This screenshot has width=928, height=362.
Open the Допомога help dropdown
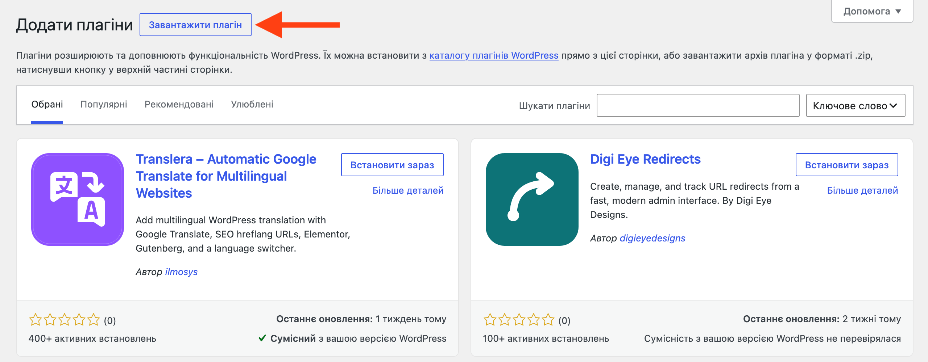click(x=872, y=11)
